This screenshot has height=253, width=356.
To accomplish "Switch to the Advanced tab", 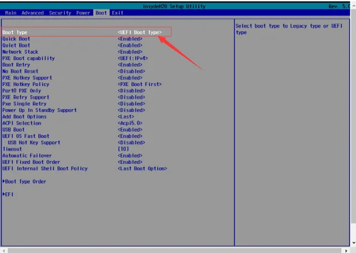I will click(x=33, y=13).
